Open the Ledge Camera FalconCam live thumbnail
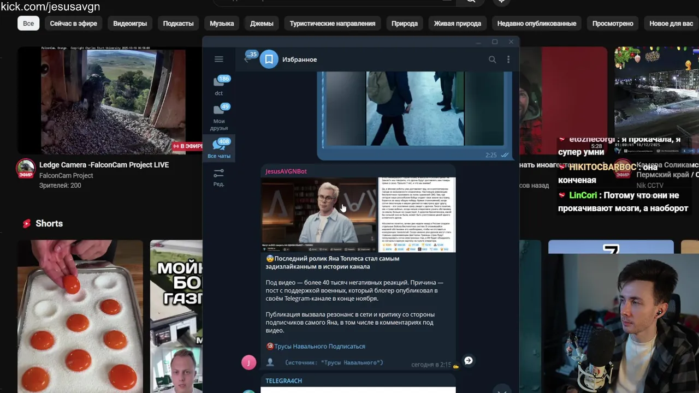This screenshot has width=699, height=393. tap(110, 100)
